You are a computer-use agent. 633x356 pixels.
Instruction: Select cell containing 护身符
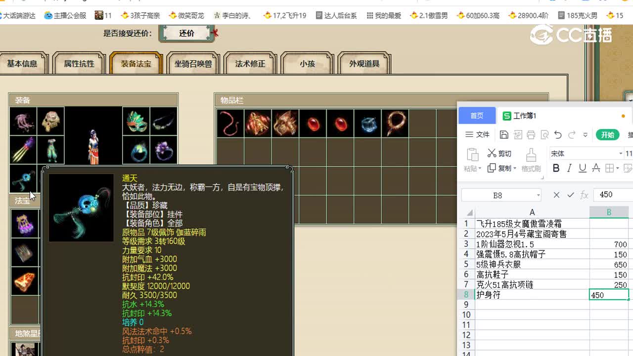tap(532, 295)
